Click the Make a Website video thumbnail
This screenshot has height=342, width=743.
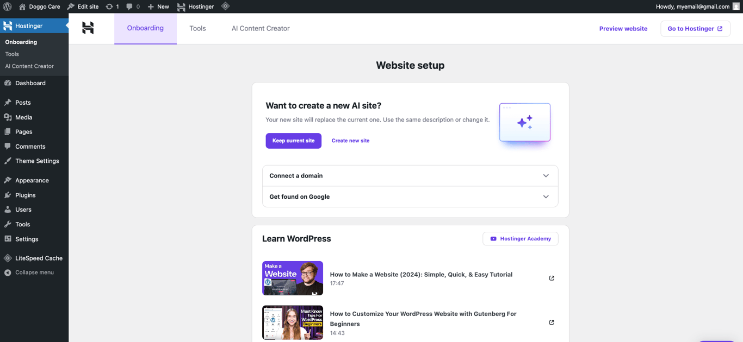293,278
